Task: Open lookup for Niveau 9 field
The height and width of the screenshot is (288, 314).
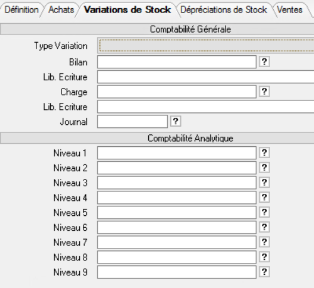Action: pos(264,272)
